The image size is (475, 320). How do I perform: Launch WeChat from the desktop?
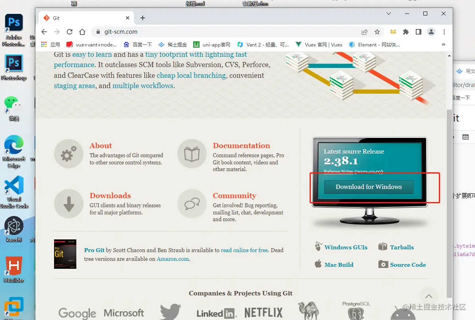14,108
